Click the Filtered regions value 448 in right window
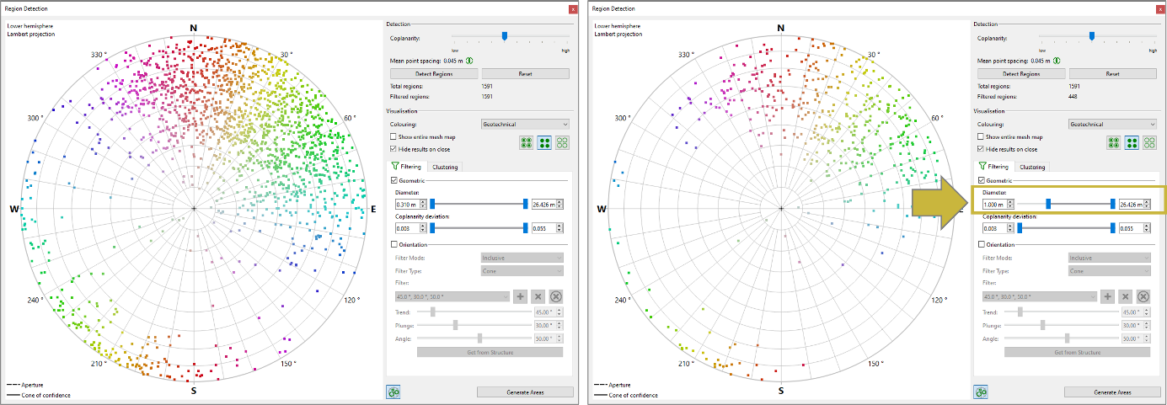This screenshot has height=405, width=1167. tap(1073, 96)
